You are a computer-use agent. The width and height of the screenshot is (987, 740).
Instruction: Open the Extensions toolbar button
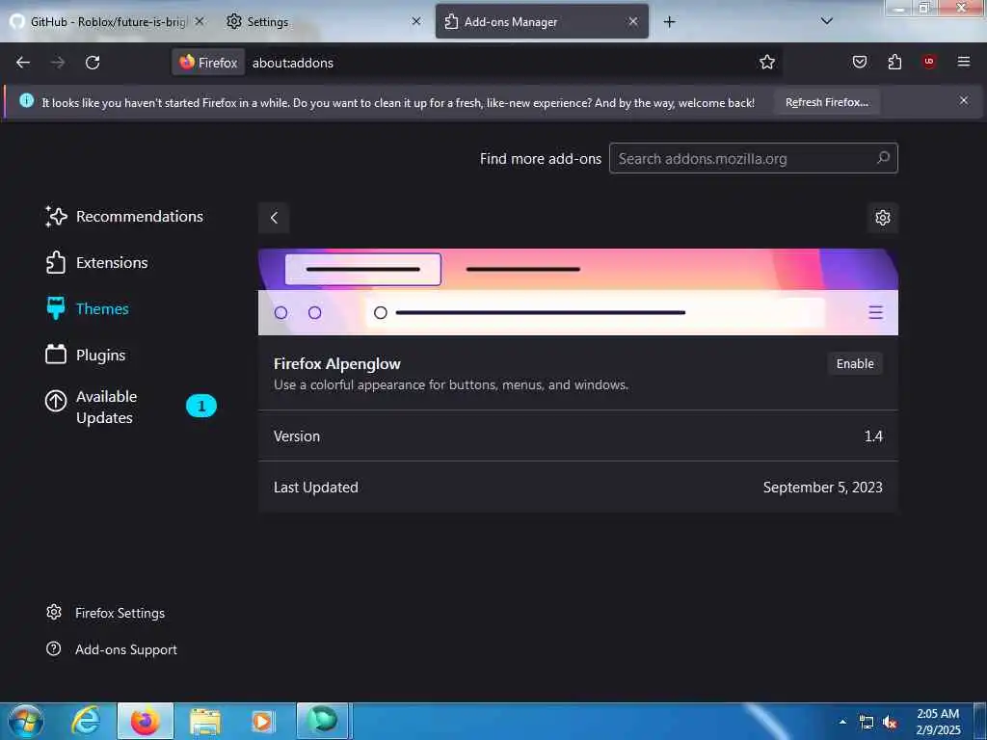[894, 62]
